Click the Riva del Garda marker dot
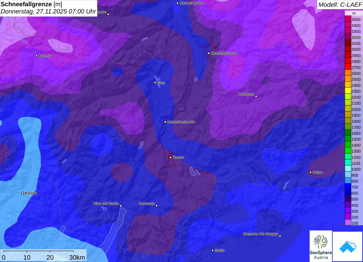The image size is (363, 262). (121, 206)
